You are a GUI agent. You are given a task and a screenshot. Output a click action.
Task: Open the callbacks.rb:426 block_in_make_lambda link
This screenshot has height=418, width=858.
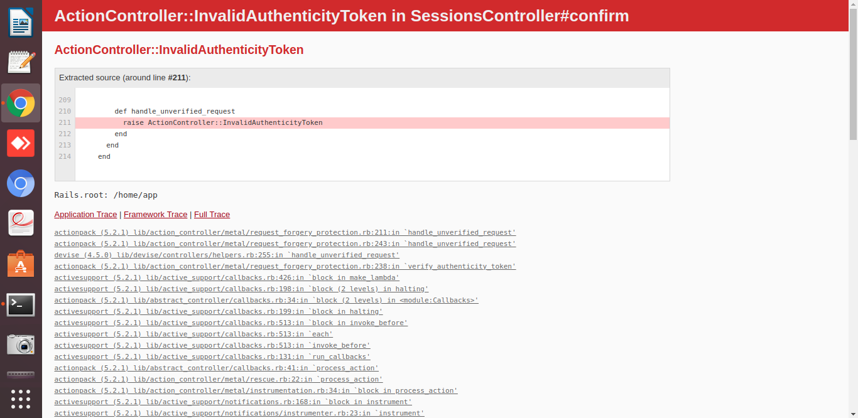tap(227, 277)
